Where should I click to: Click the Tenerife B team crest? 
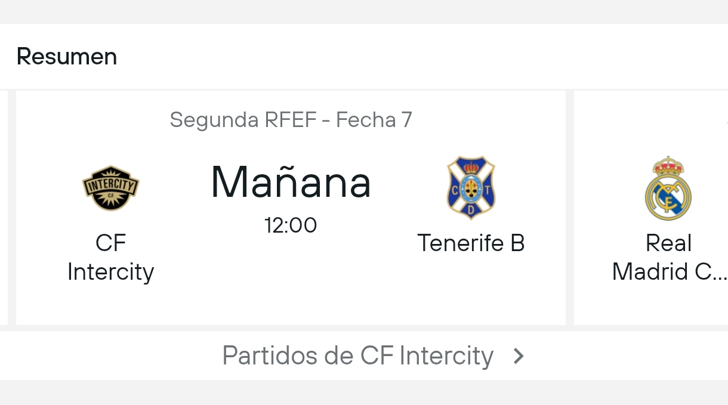[471, 187]
